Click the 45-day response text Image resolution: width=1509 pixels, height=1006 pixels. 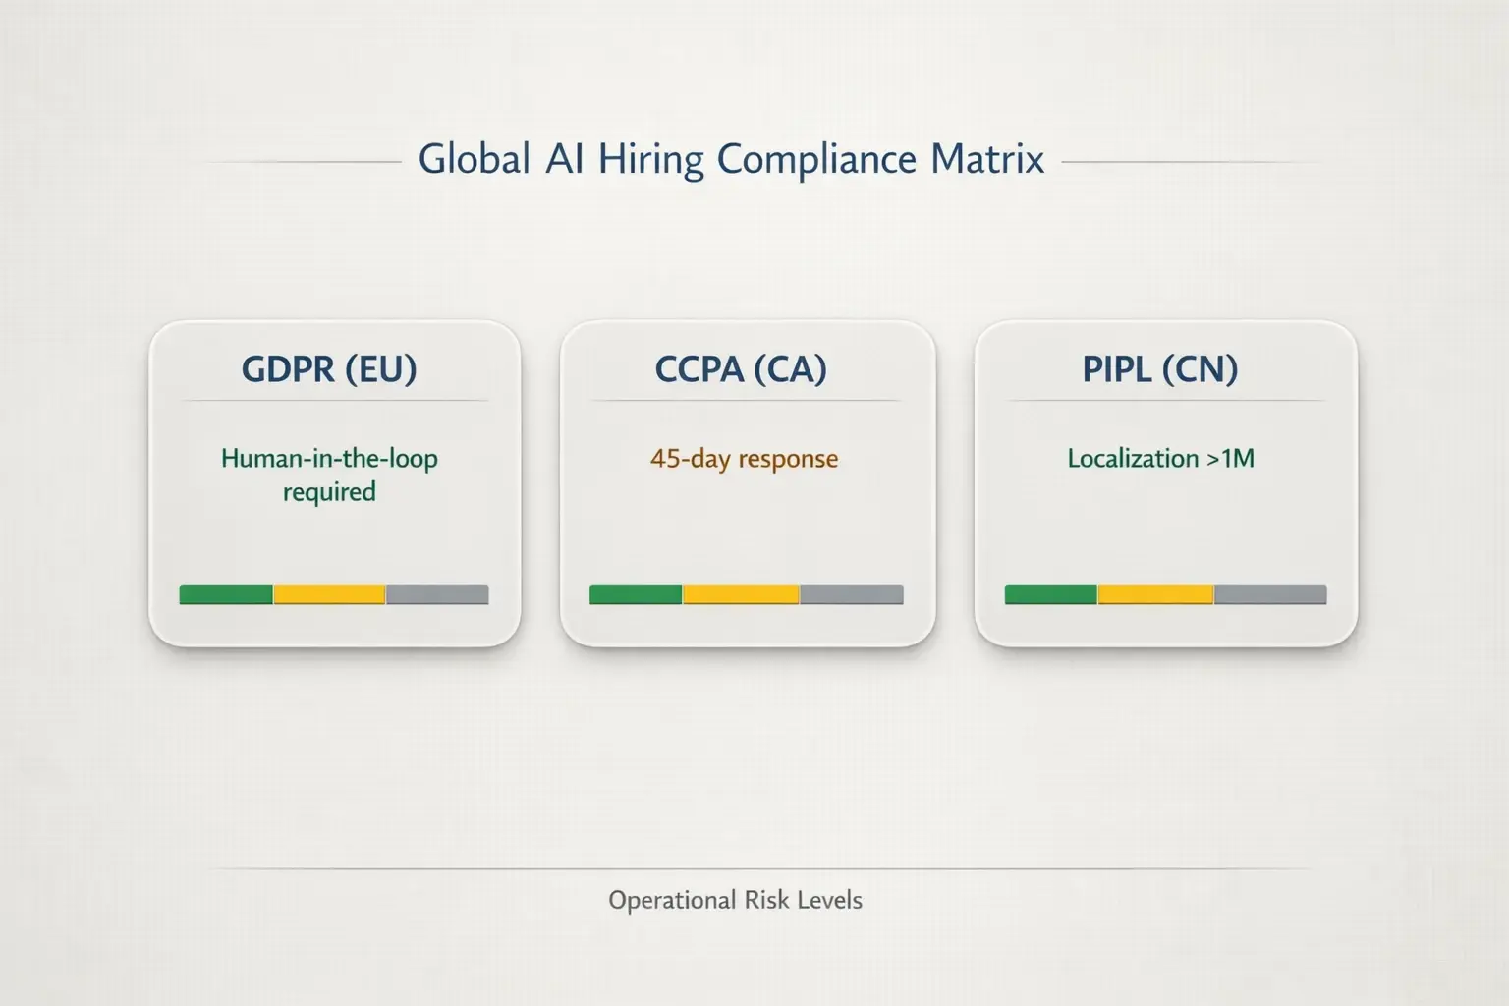pos(744,458)
